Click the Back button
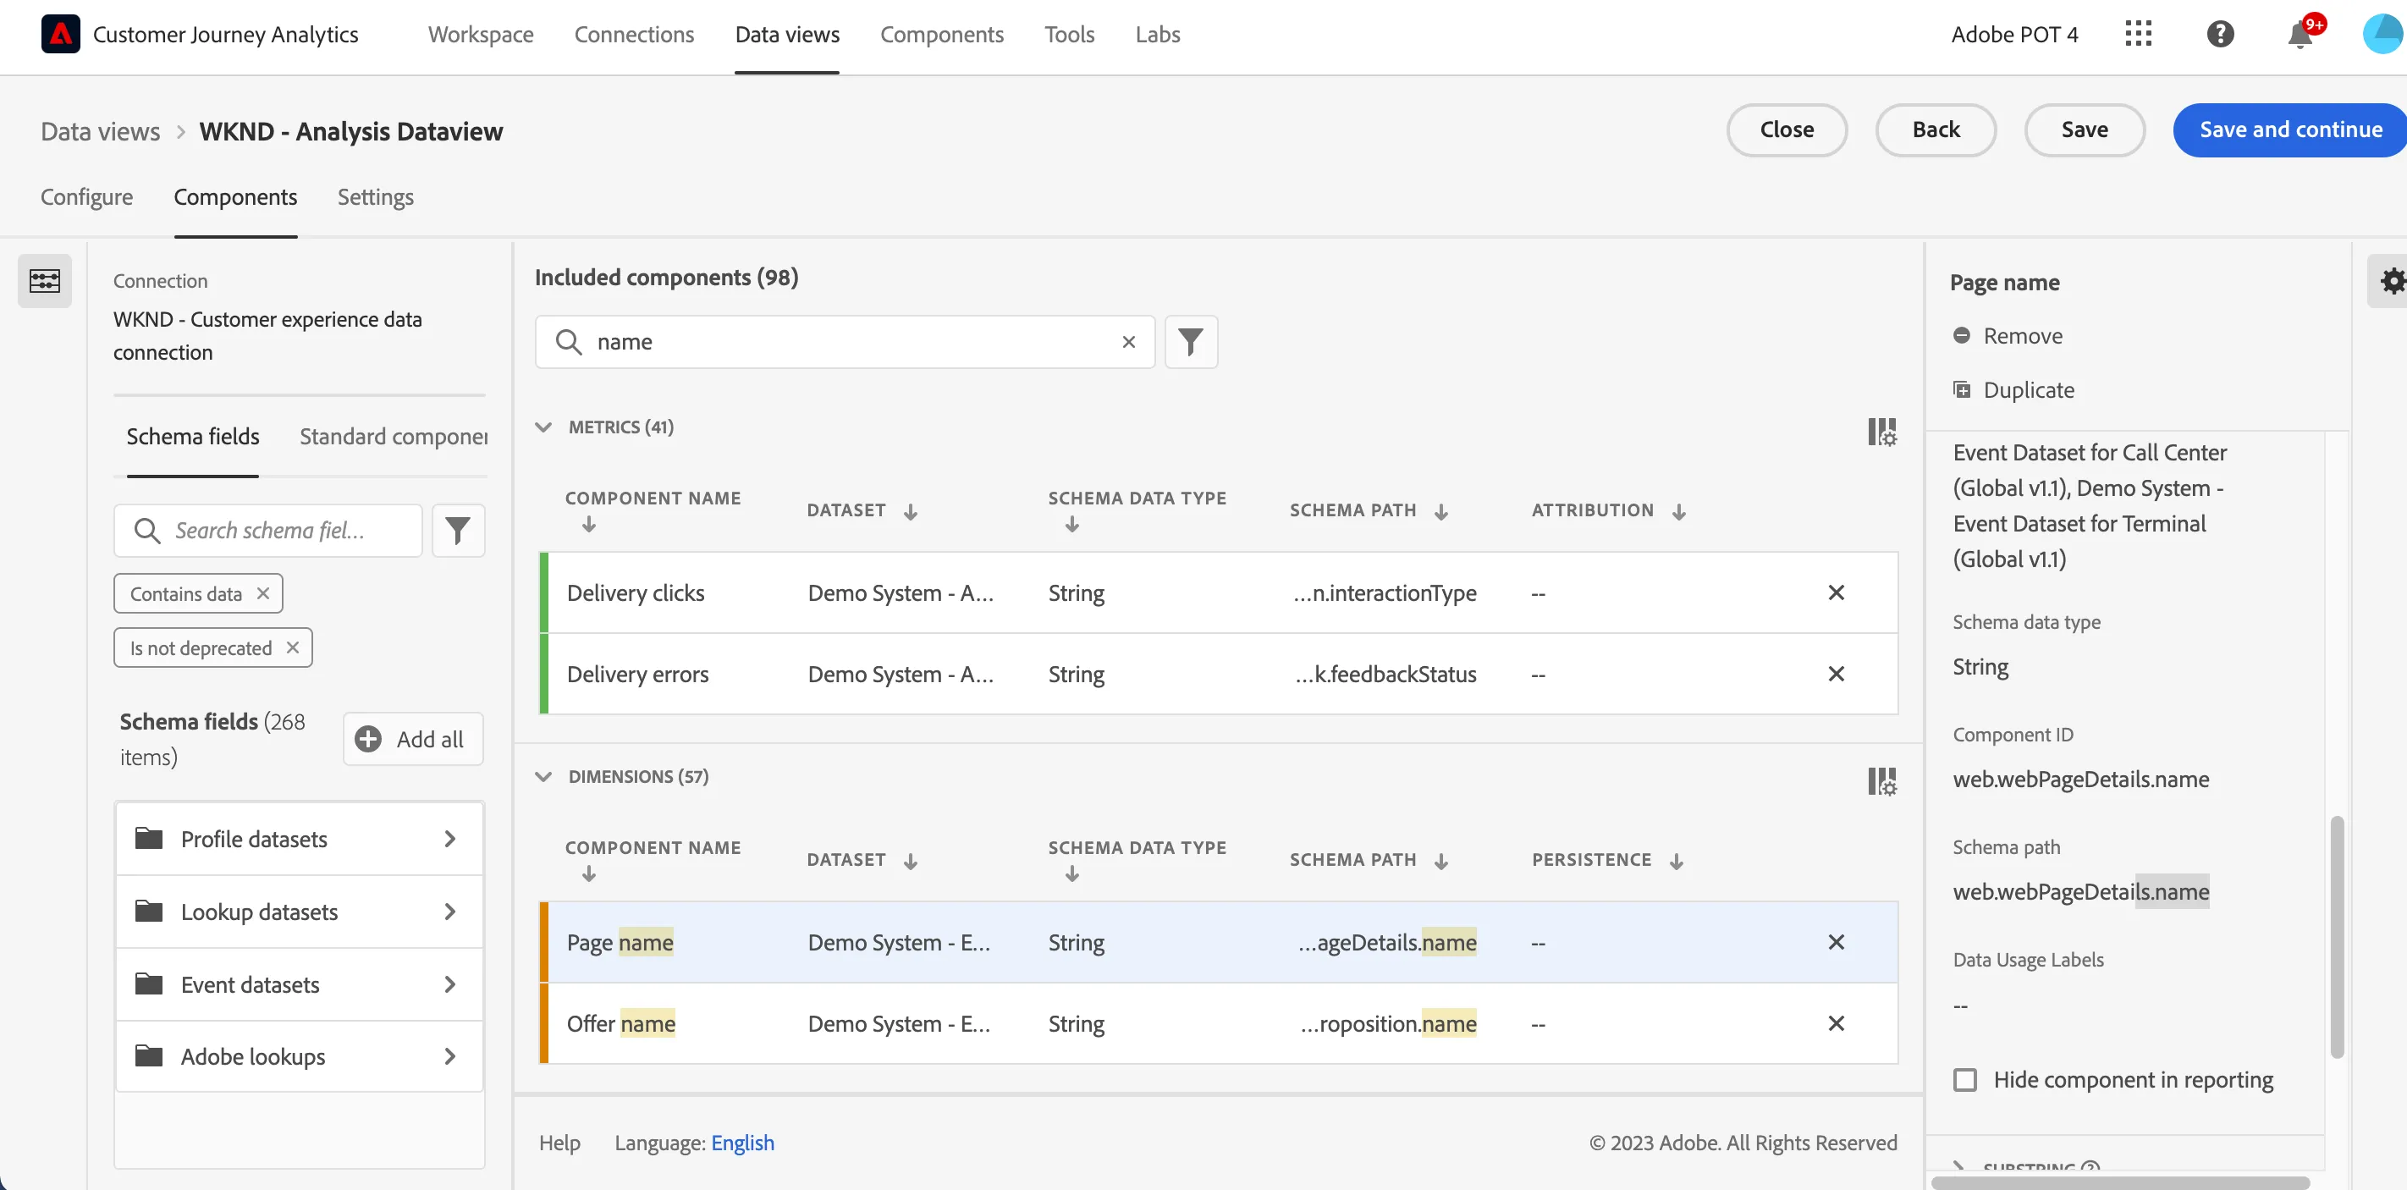The image size is (2407, 1190). pos(1935,129)
